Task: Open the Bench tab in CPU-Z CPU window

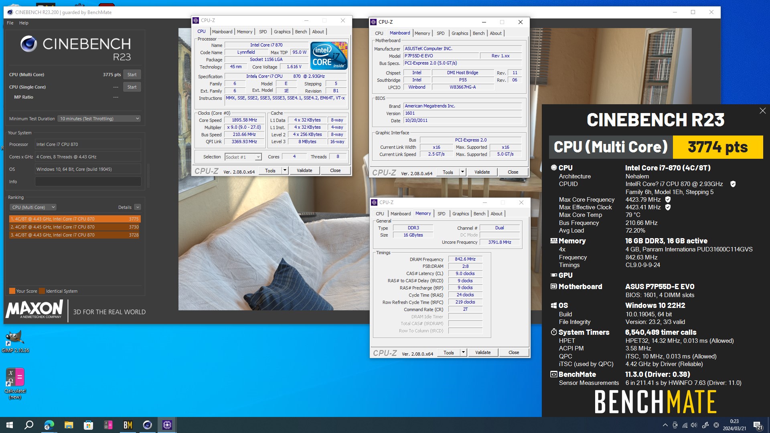Action: pos(301,32)
